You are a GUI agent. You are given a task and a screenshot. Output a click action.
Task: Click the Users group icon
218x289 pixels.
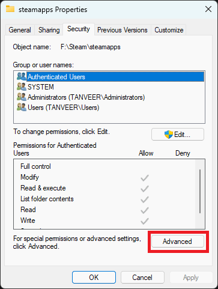coord(22,107)
